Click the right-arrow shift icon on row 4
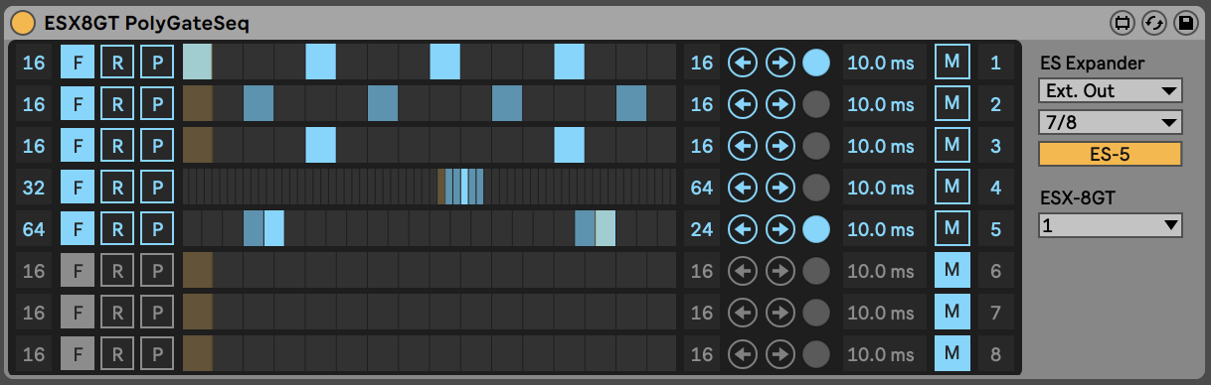The width and height of the screenshot is (1211, 385). (x=780, y=188)
